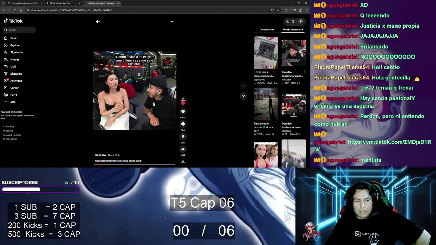Follow creator with the pink plus button
Screen dimensions: 436x245
183,103
